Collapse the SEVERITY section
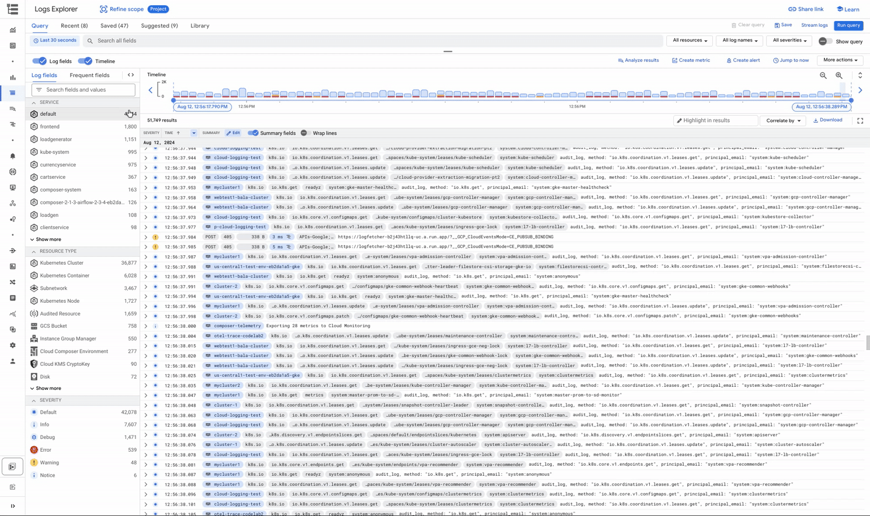Viewport: 870px width, 516px height. tap(33, 400)
